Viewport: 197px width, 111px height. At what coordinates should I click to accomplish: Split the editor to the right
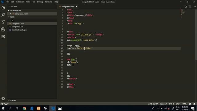[190, 6]
